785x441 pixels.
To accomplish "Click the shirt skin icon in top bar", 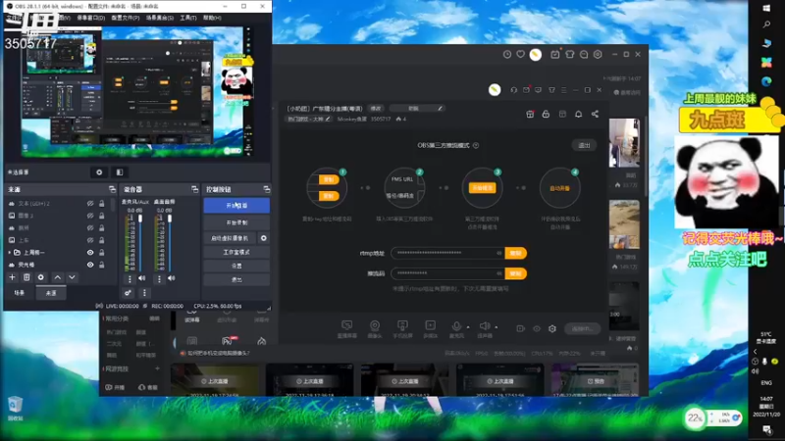I will click(x=570, y=55).
